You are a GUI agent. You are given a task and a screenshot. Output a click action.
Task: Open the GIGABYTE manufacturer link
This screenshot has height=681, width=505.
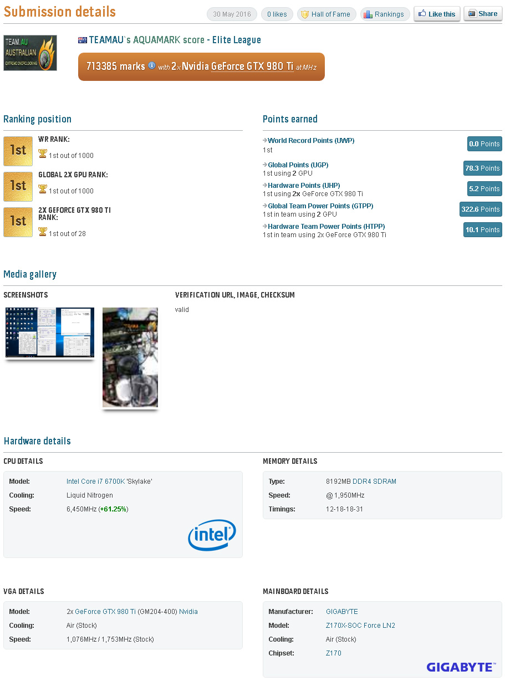tap(342, 612)
